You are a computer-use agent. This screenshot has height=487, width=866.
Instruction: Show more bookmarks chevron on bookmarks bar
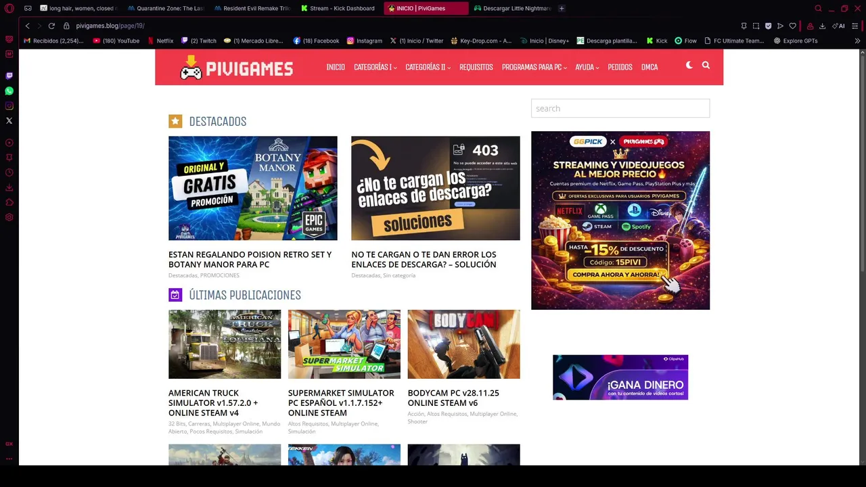coord(857,41)
